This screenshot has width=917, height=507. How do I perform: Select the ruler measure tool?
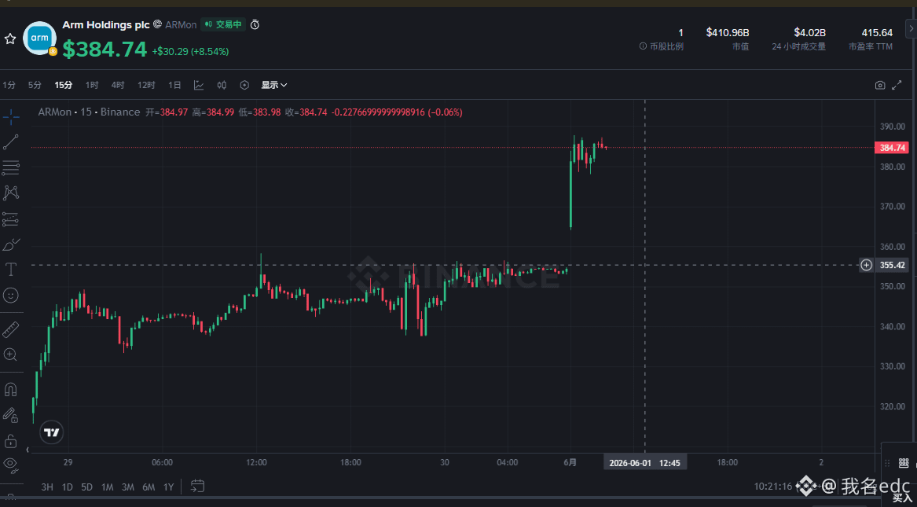coord(10,330)
